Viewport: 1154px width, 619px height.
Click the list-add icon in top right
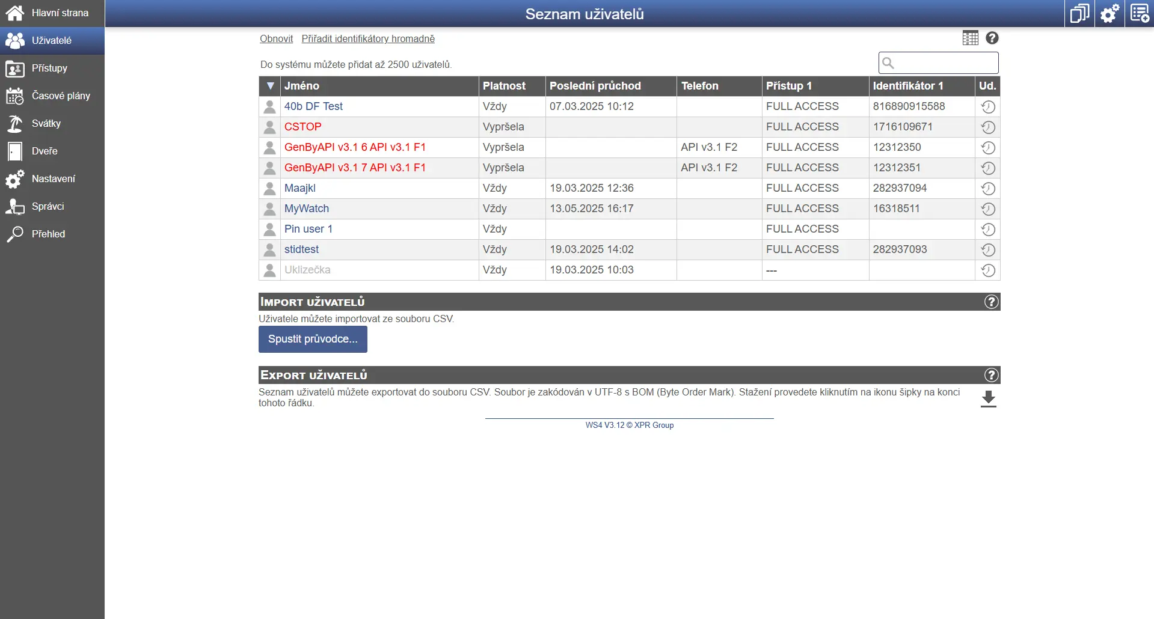click(x=1140, y=13)
